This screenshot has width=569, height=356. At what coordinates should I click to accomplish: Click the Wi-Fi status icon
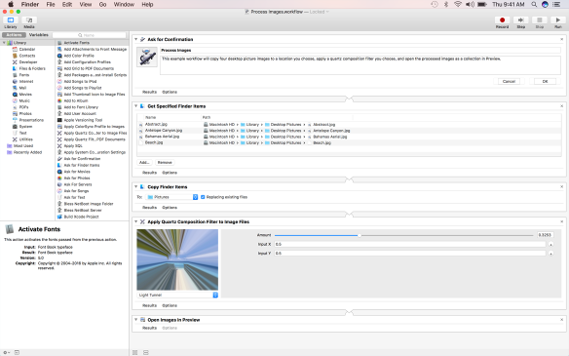click(x=458, y=4)
